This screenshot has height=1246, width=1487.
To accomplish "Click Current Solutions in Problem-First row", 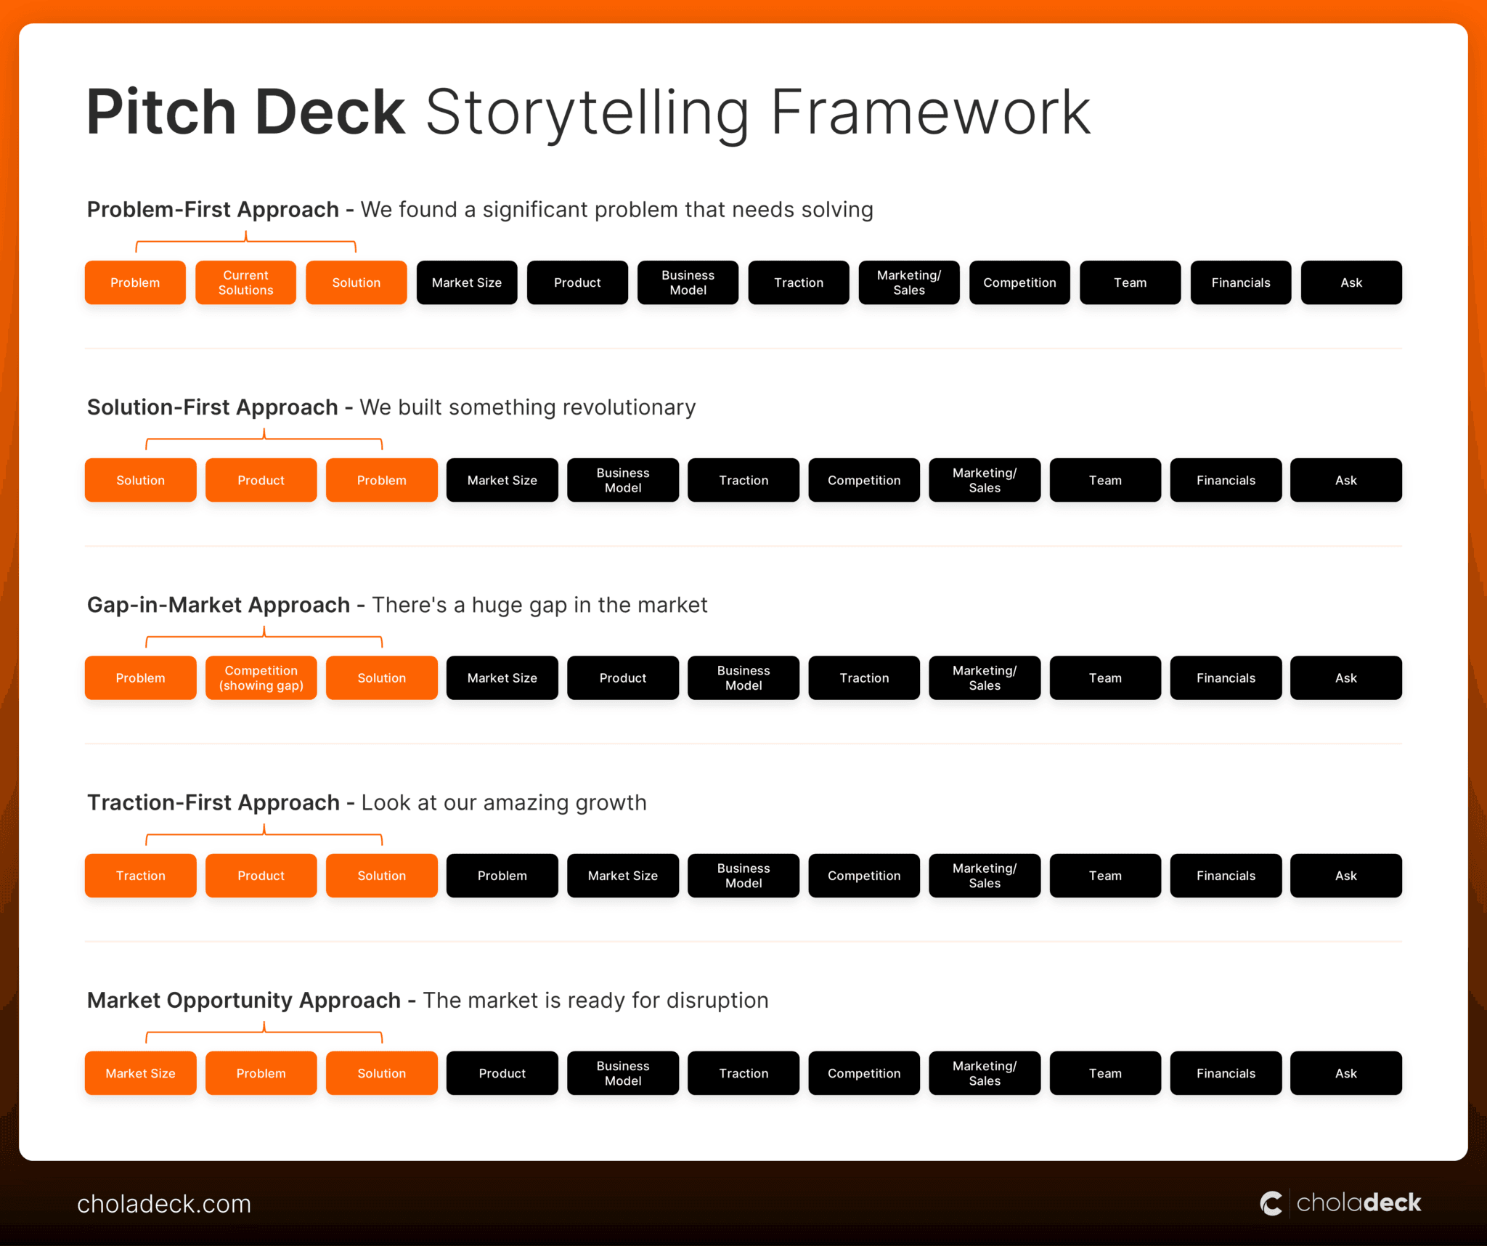I will coord(245,282).
